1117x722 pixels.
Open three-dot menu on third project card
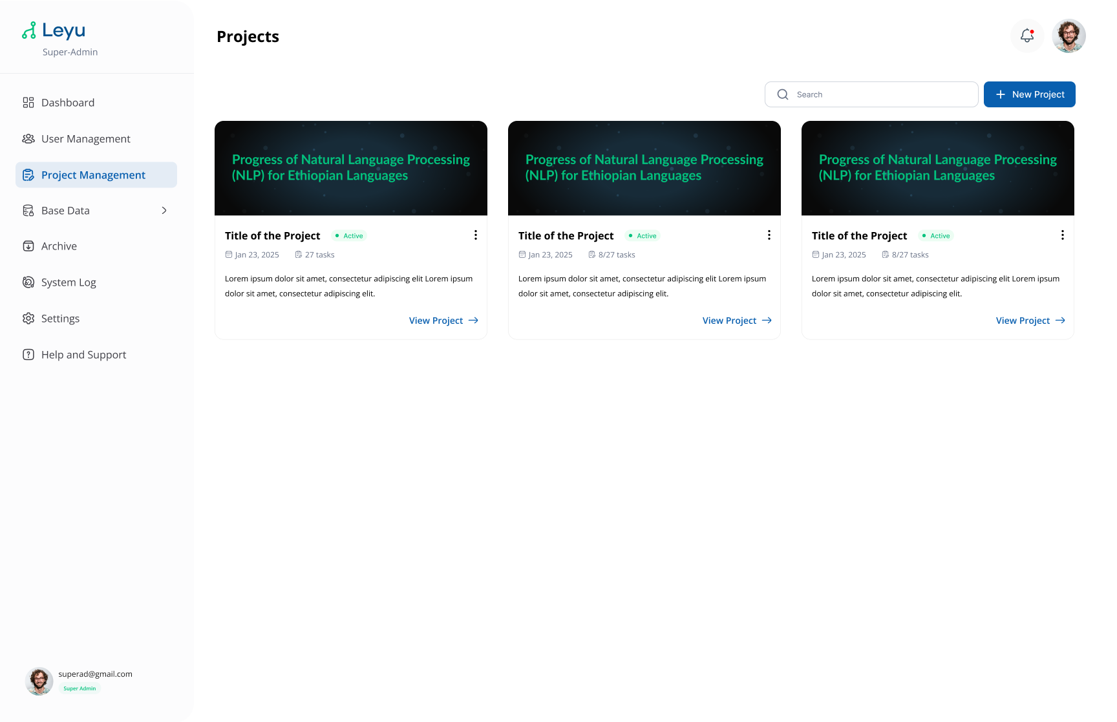coord(1063,235)
